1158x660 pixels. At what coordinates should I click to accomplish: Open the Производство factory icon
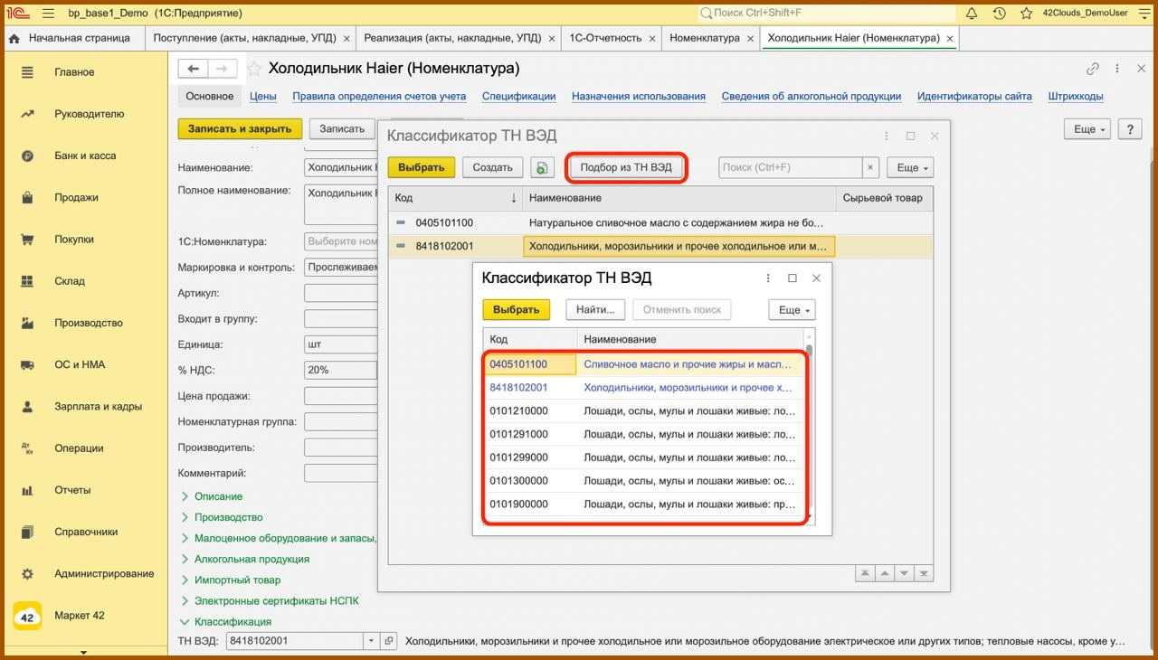coord(27,323)
